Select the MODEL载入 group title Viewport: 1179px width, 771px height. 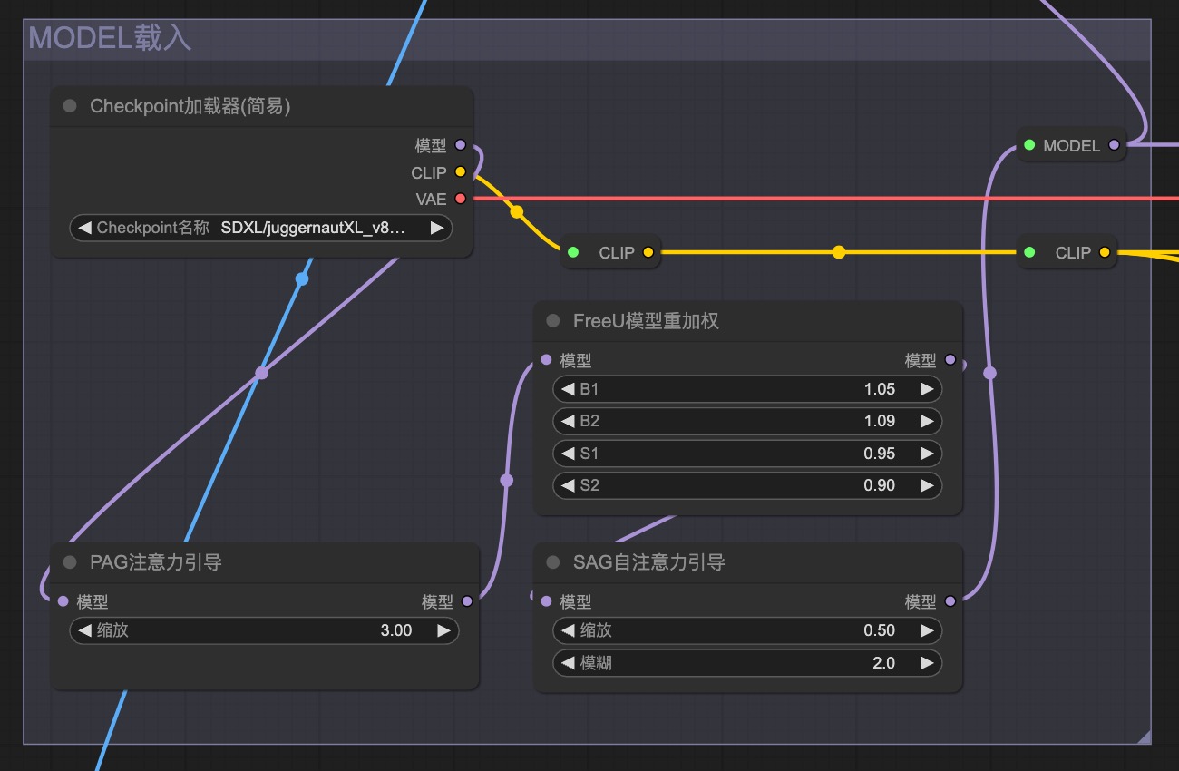[110, 38]
